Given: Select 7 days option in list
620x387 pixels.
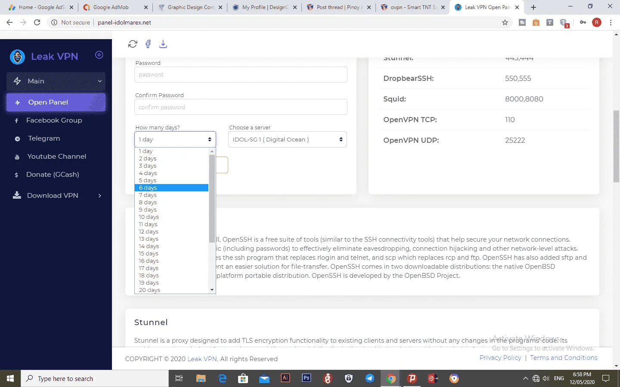Looking at the screenshot, I should tap(172, 195).
